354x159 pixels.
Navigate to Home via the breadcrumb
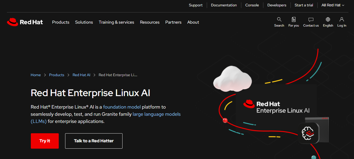pos(36,75)
